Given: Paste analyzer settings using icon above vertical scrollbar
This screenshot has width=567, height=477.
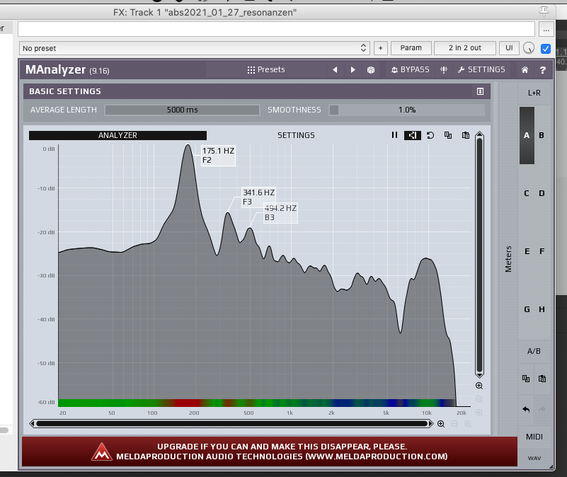Looking at the screenshot, I should point(466,135).
